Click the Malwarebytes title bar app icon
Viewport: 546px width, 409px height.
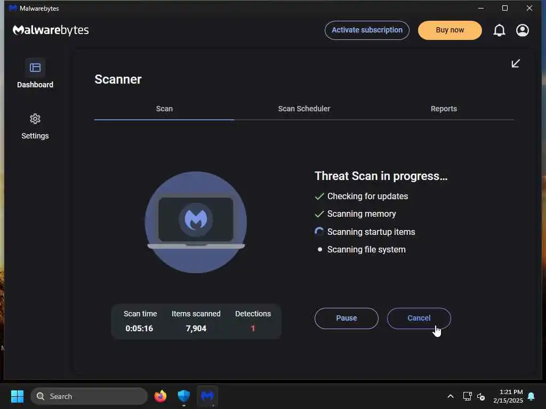(x=13, y=8)
